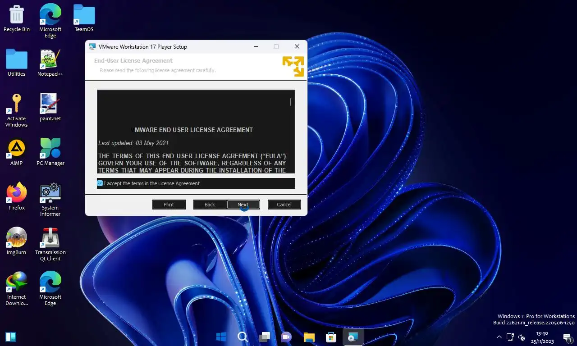Open Microsoft Store from the taskbar
This screenshot has height=346, width=577.
coord(331,337)
